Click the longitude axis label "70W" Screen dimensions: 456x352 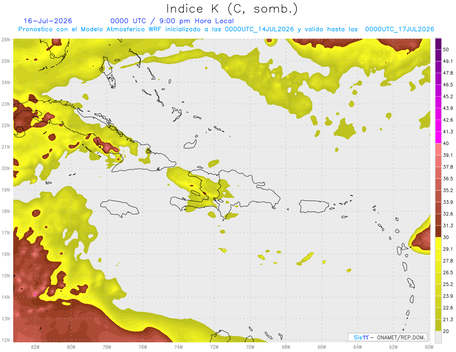point(250,347)
